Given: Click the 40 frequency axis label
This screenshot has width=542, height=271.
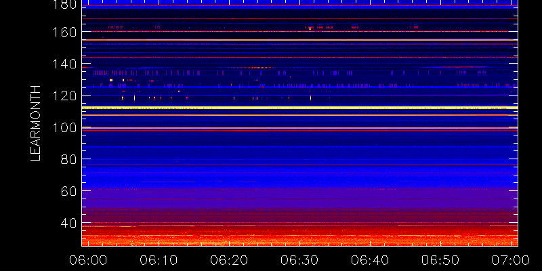Looking at the screenshot, I should pyautogui.click(x=68, y=223).
